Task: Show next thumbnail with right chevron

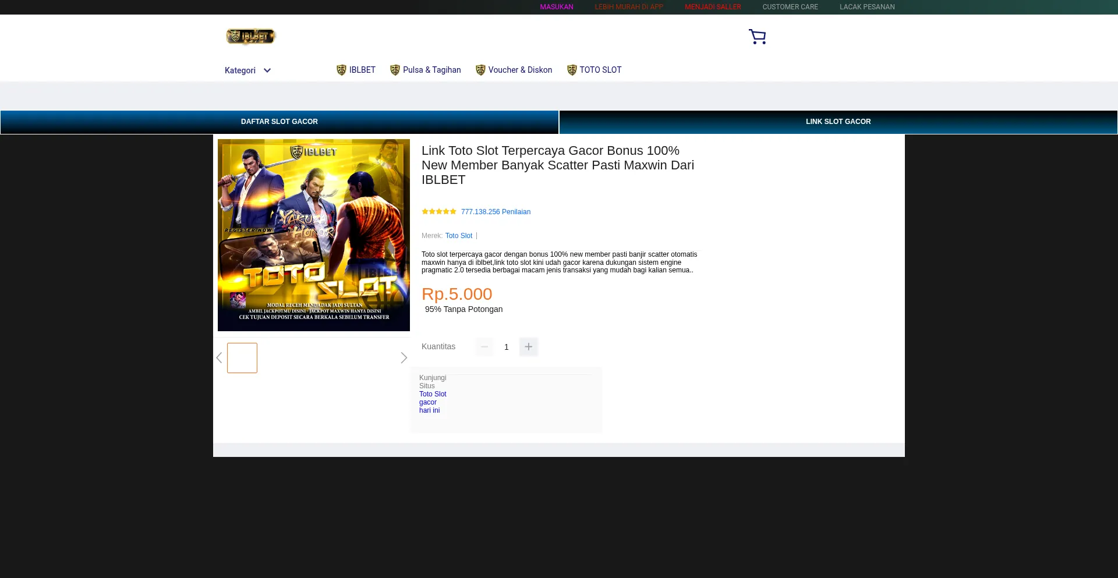Action: point(404,358)
